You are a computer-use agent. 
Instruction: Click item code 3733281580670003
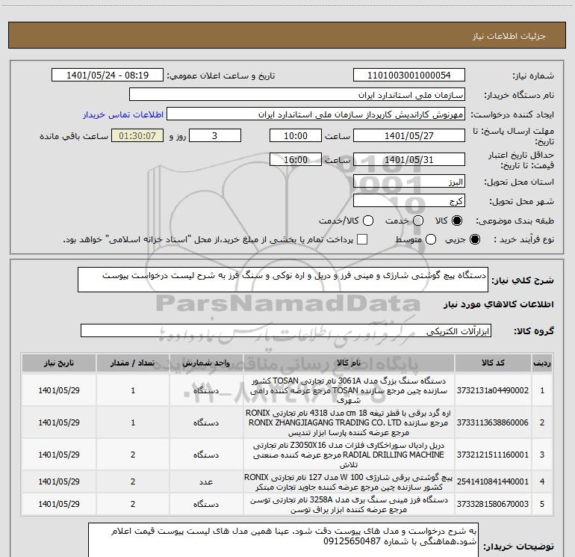pos(493,504)
